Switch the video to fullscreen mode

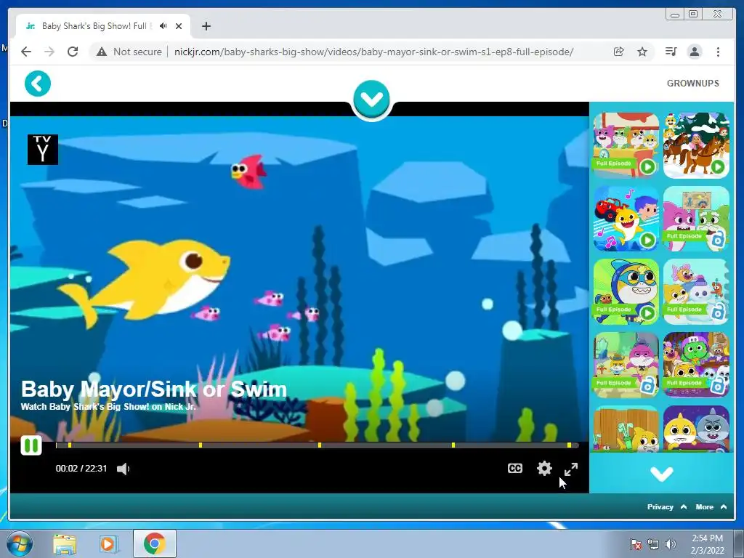571,469
